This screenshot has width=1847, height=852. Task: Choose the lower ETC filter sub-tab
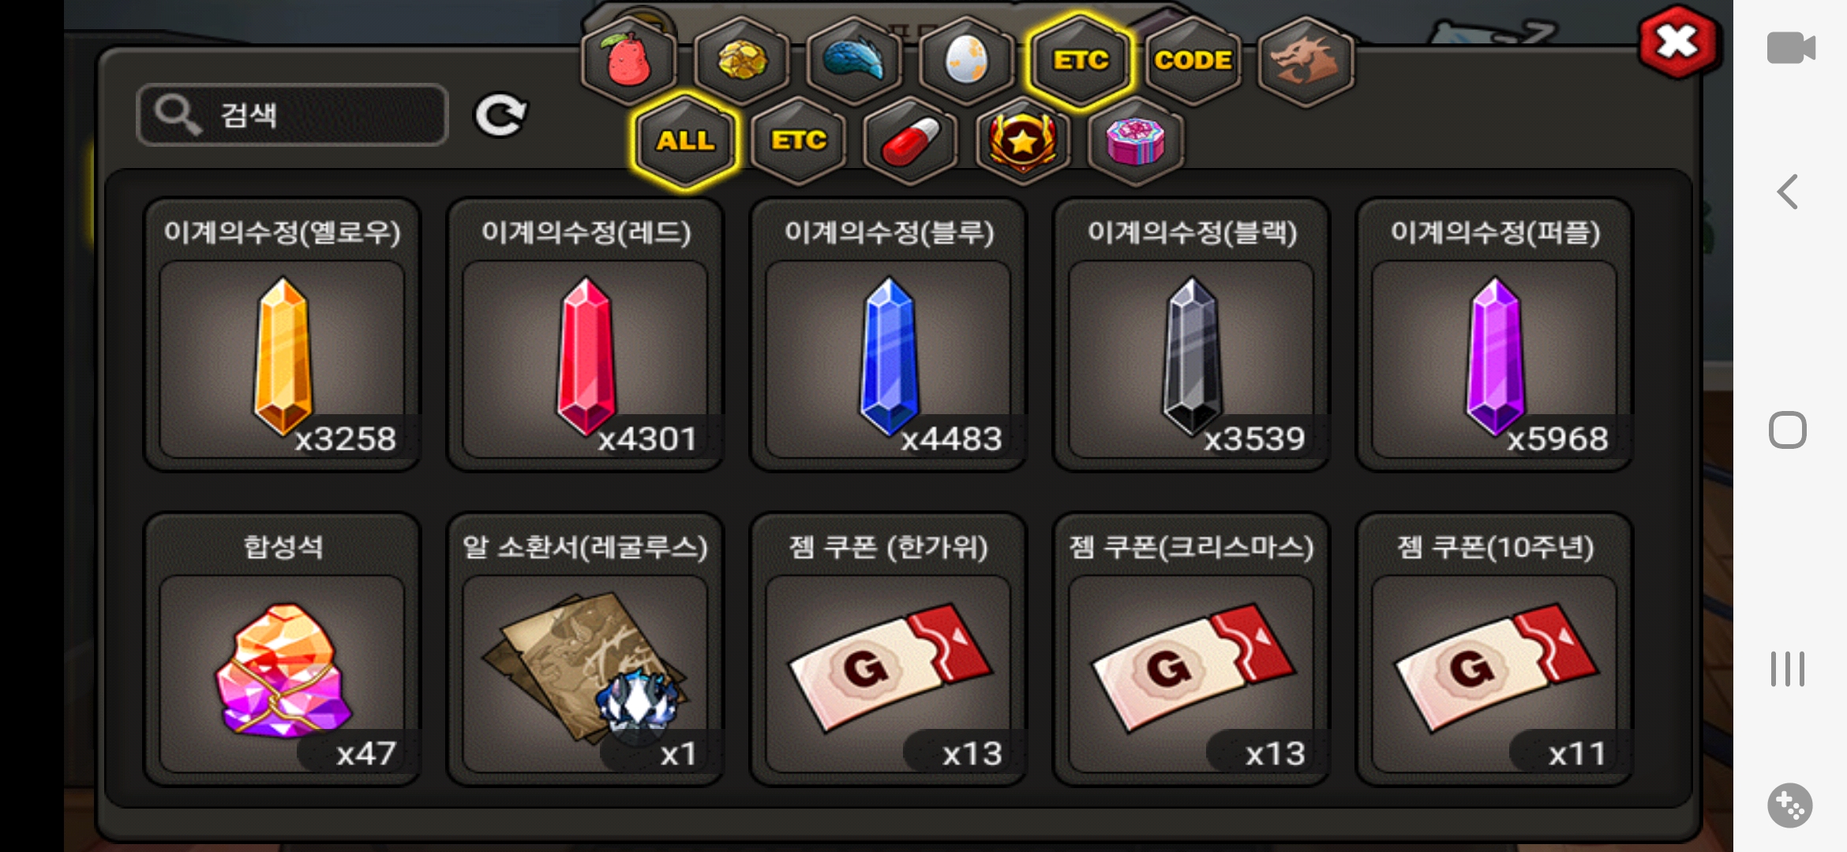pos(798,141)
